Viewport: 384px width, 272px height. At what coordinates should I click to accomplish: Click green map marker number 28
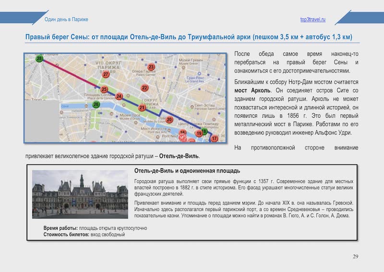click(39, 59)
